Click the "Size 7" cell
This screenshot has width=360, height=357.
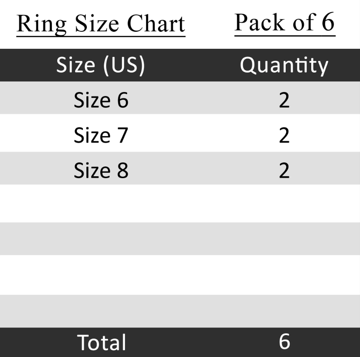tap(101, 135)
